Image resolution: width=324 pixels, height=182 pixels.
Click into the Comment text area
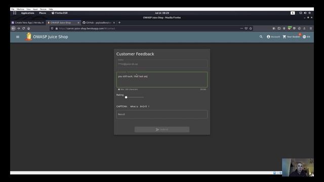pos(162,80)
